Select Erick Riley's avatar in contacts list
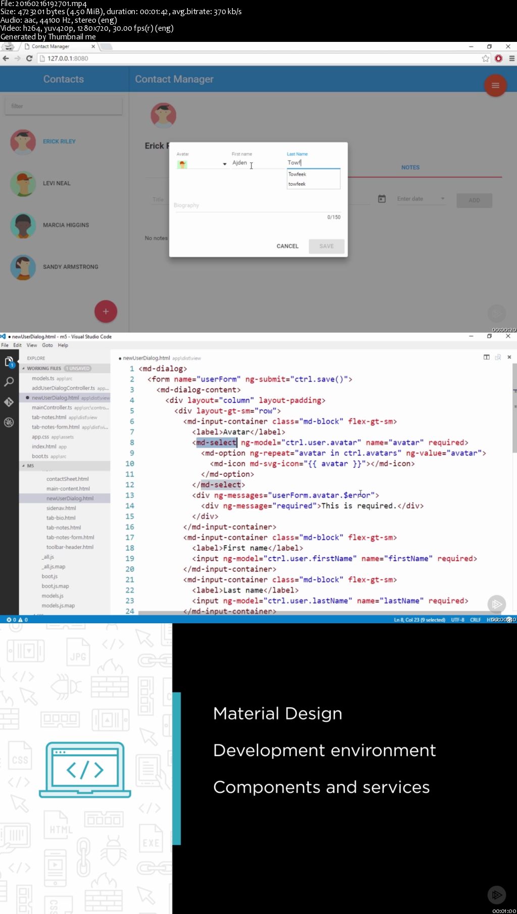 point(23,142)
